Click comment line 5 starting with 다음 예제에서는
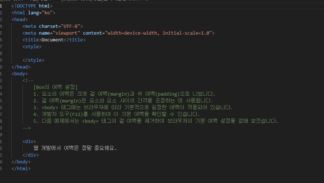Screen dimensions: 324x183 point(156,121)
